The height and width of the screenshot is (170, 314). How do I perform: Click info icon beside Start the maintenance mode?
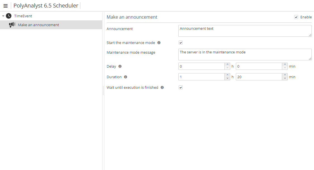click(x=159, y=43)
